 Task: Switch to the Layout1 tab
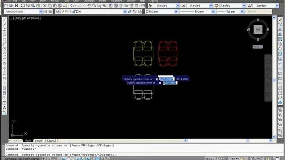[39, 140]
